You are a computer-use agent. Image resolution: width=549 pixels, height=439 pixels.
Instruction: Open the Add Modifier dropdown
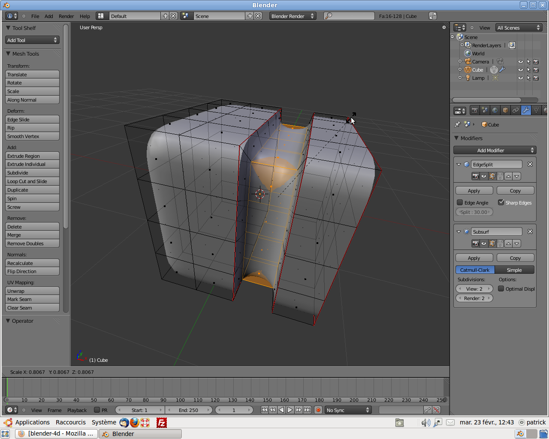click(494, 150)
